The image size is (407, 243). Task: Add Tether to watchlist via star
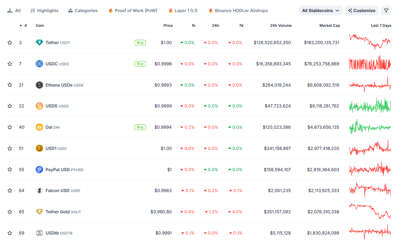pos(9,42)
